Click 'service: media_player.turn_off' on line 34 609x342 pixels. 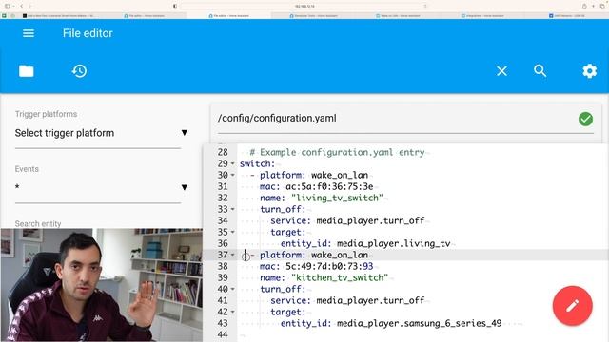coord(347,220)
